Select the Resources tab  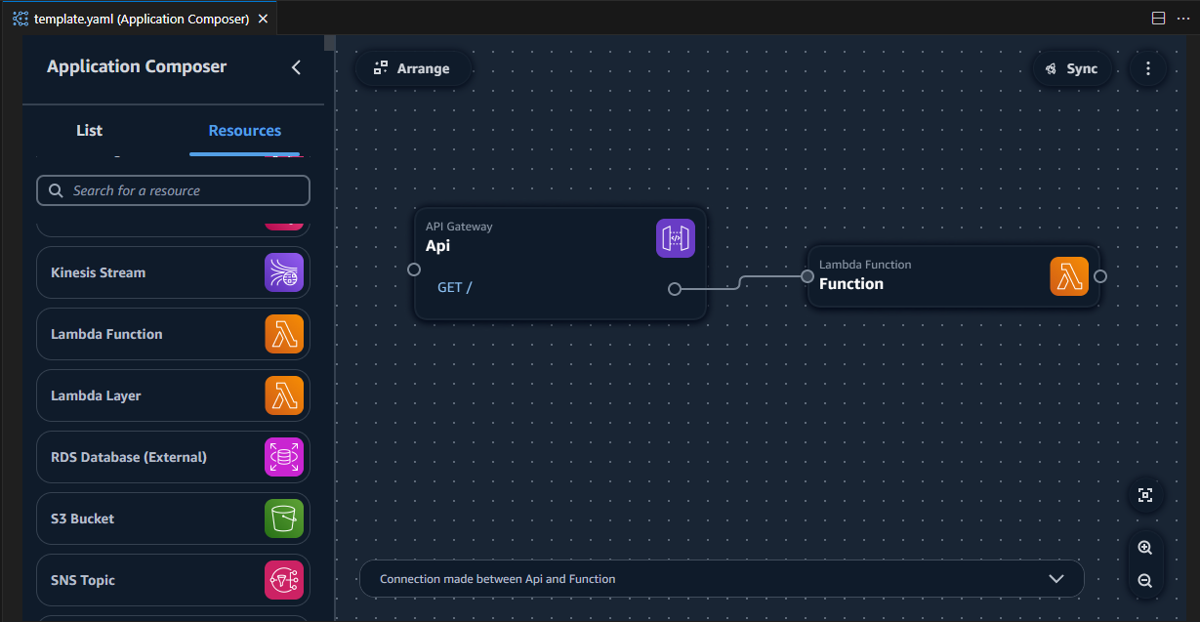pyautogui.click(x=245, y=131)
